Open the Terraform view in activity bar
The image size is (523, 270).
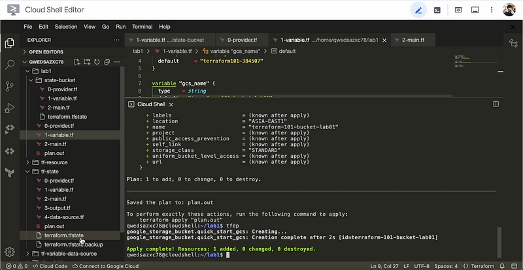[x=10, y=172]
